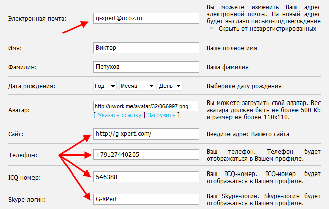Open the 'День' birth day dropdown
Viewport: 329px width, 209px height.
(170, 86)
